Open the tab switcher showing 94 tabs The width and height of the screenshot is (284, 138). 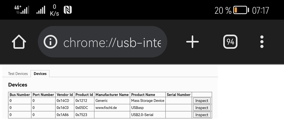[x=230, y=42]
